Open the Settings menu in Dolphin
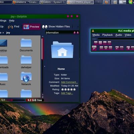 pyautogui.click(x=3, y=21)
